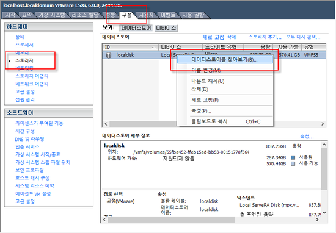Screen dimensions: 336x233
Task: Select the localdisk row name
Action: (x=125, y=55)
